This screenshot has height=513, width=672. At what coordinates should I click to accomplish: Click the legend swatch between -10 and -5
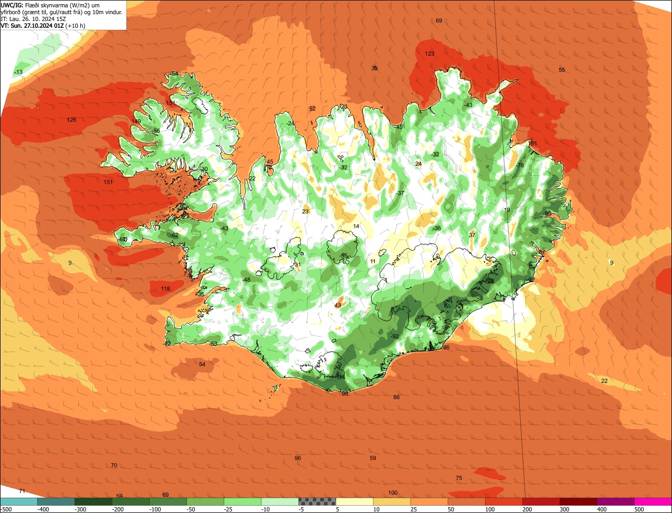click(x=280, y=501)
